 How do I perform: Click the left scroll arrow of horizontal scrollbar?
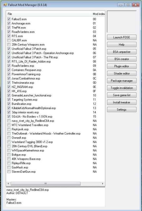coord(8,184)
